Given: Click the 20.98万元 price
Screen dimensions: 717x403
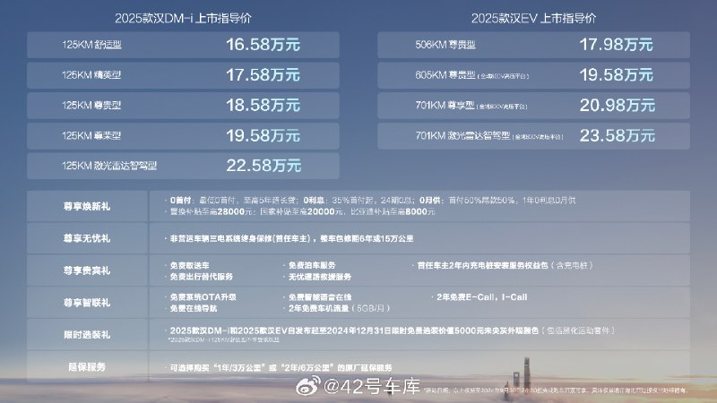Looking at the screenshot, I should (x=618, y=106).
